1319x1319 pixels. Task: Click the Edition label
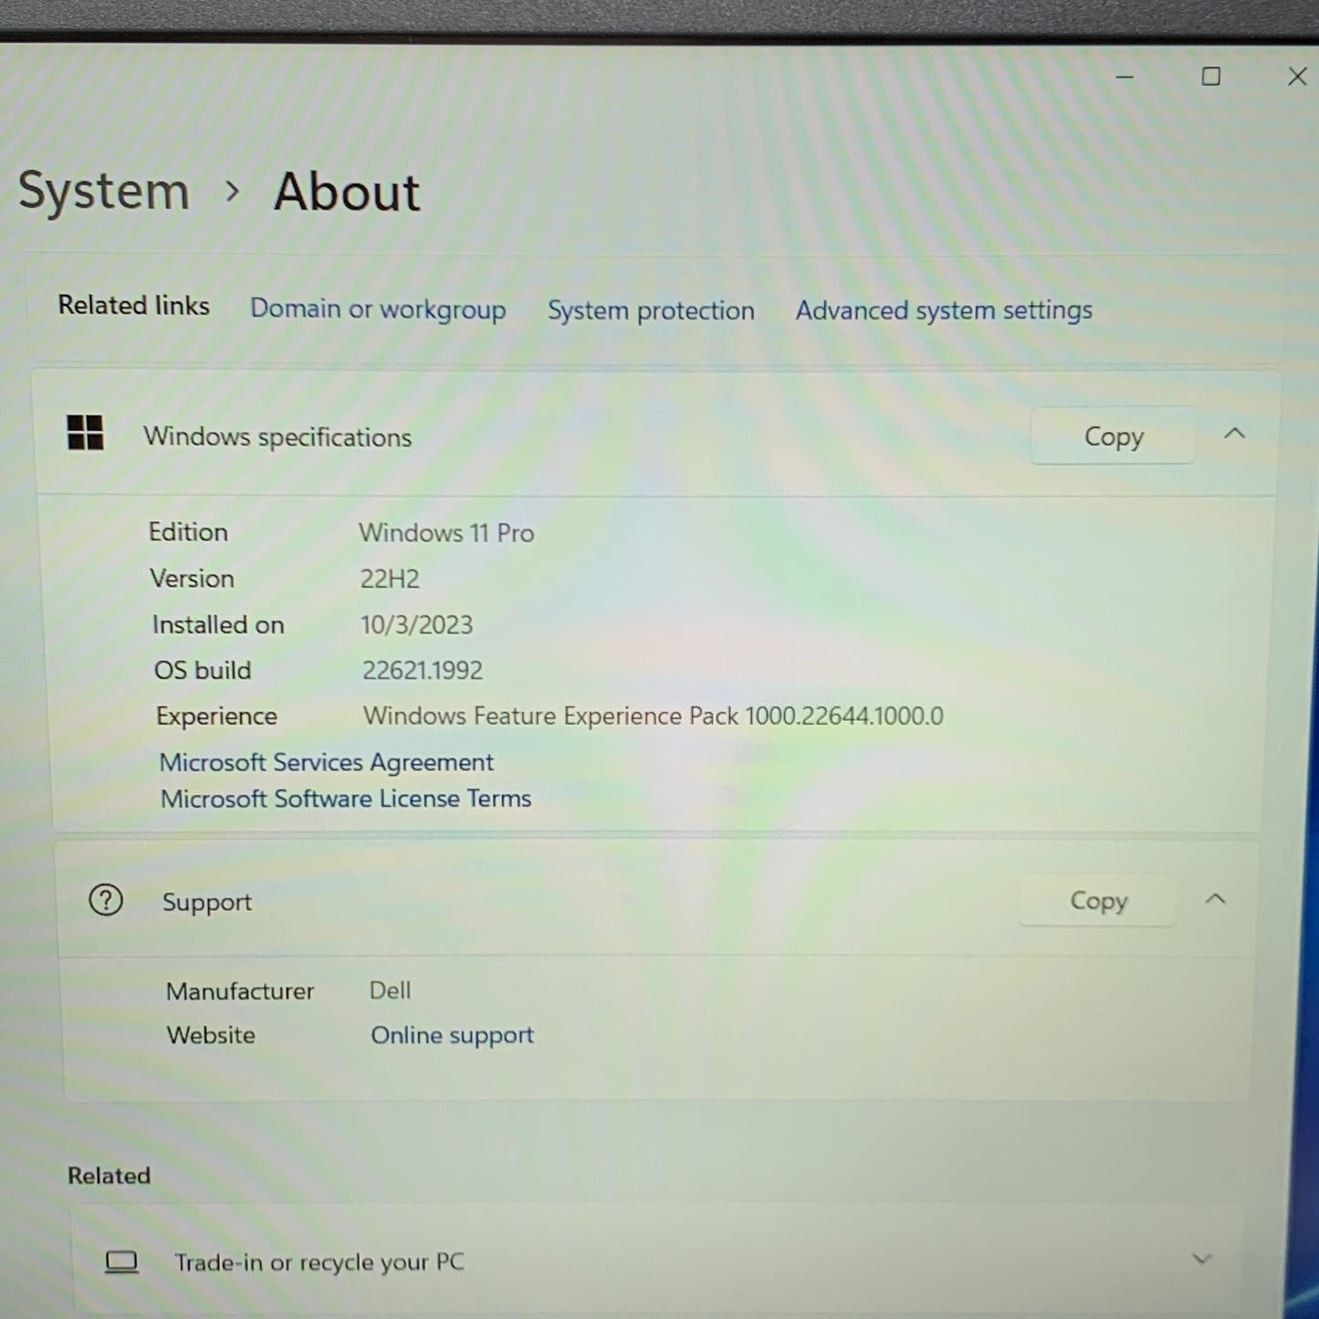point(188,532)
